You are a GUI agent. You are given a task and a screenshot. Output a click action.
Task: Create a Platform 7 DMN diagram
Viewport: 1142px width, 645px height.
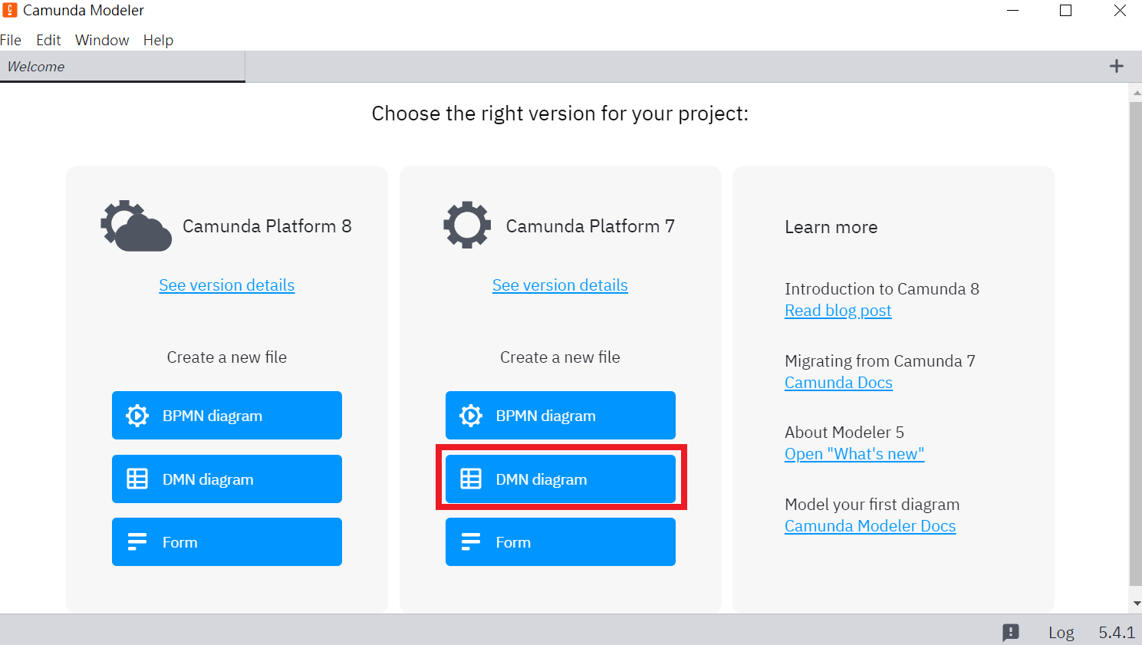click(x=561, y=479)
